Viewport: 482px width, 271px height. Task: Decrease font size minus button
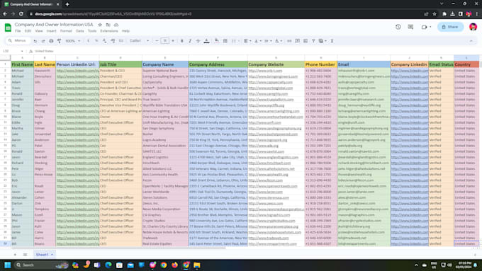pyautogui.click(x=157, y=41)
